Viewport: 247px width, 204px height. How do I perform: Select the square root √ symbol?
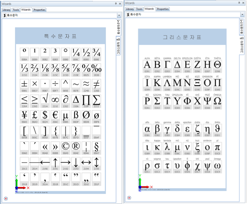(45, 99)
